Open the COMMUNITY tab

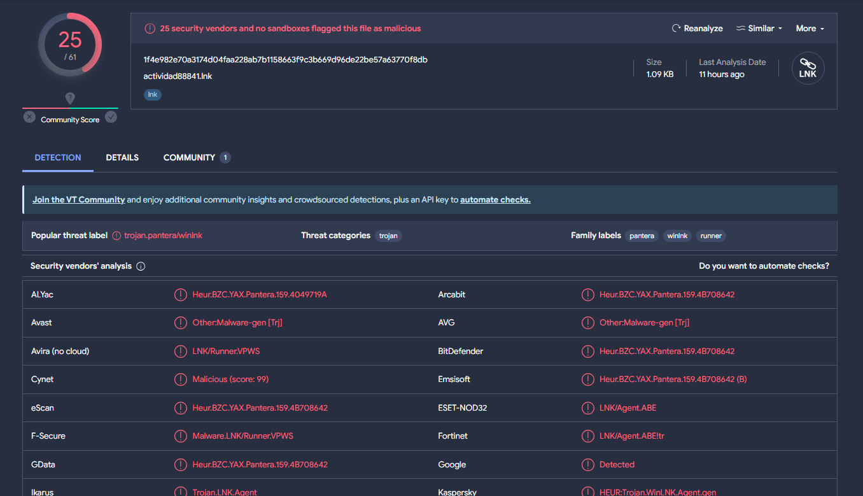click(x=189, y=157)
